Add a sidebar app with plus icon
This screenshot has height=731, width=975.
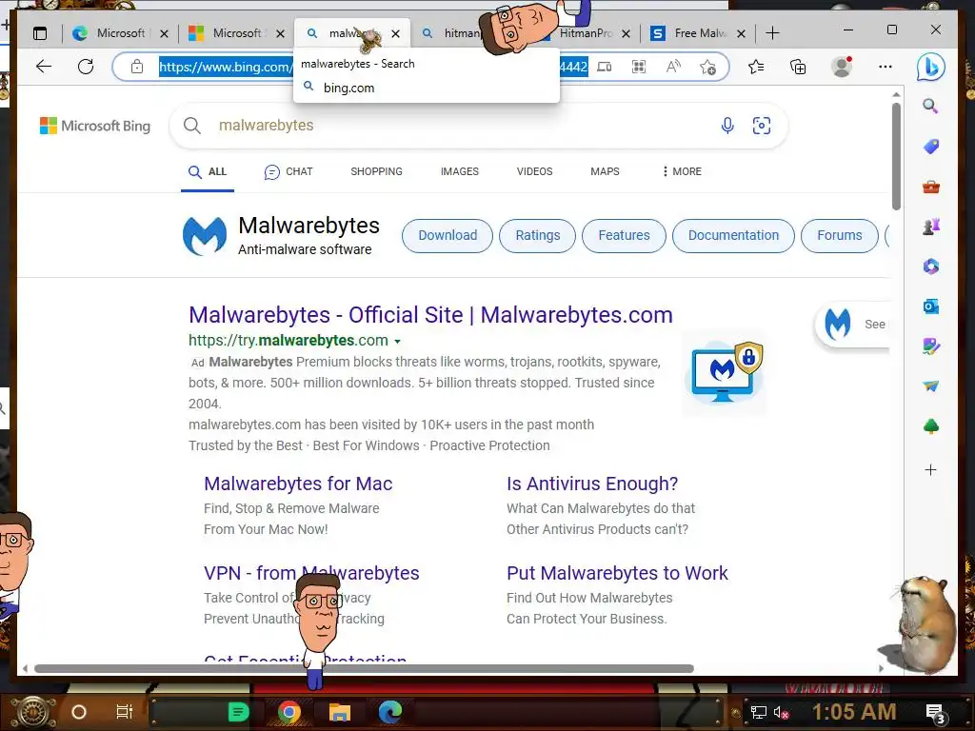tap(931, 470)
